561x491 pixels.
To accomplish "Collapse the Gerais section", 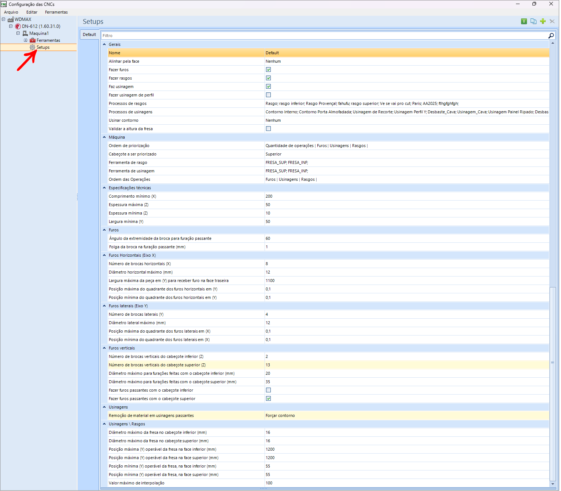I will (x=104, y=44).
